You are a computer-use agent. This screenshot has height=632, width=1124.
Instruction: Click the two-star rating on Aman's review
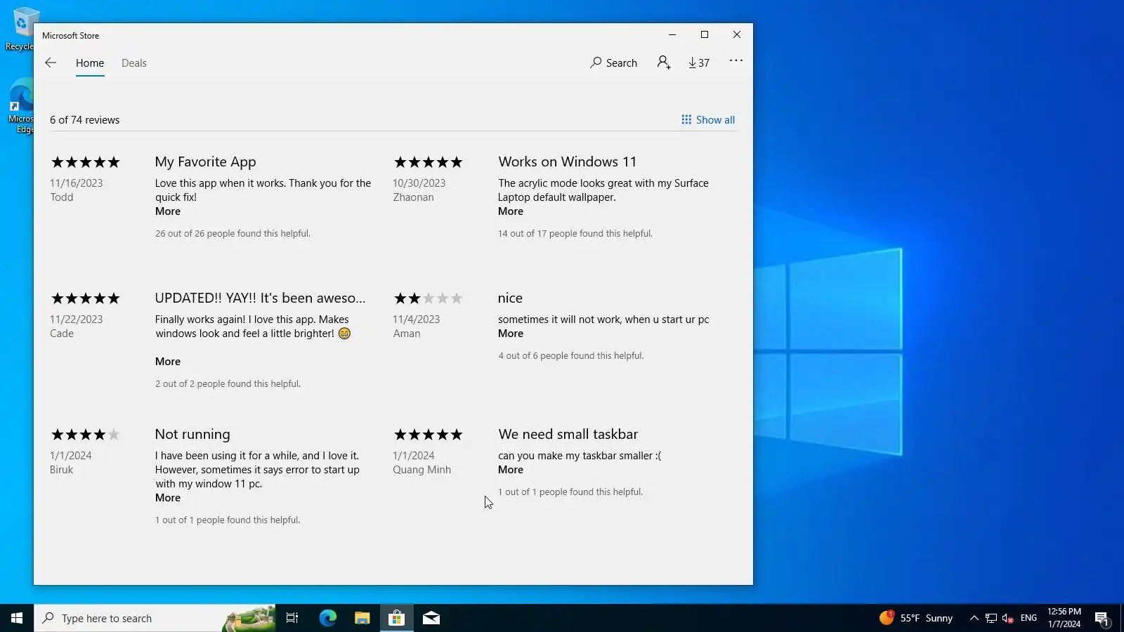429,298
